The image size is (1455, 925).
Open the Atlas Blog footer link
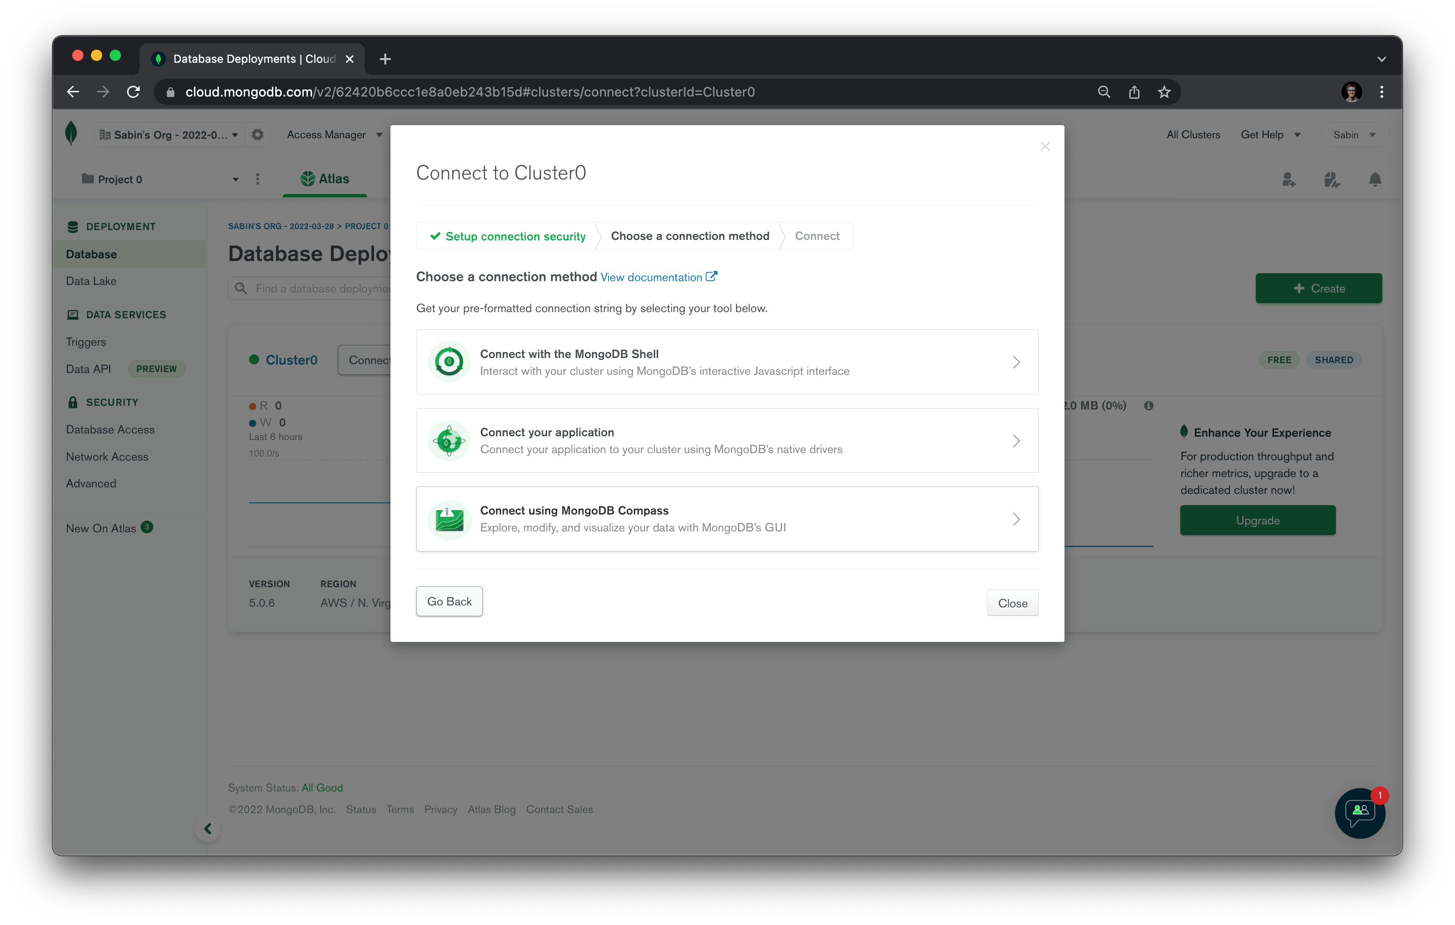point(491,810)
